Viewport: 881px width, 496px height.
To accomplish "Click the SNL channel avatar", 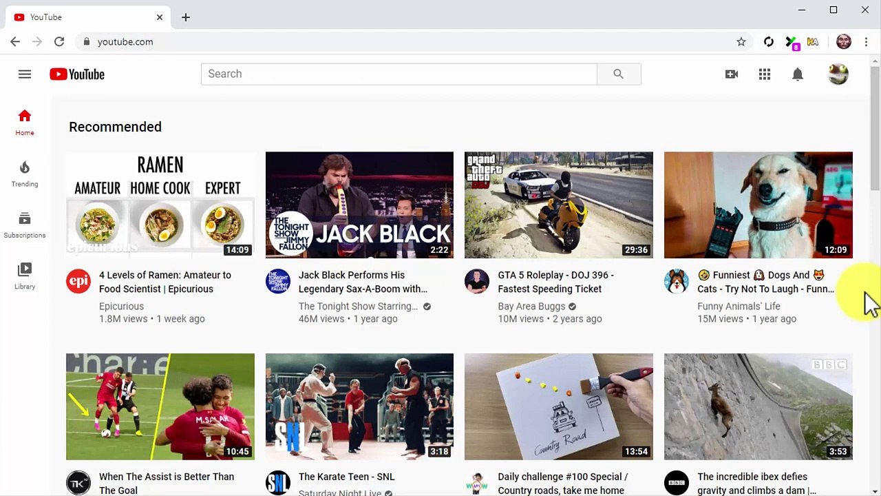I will click(x=278, y=483).
